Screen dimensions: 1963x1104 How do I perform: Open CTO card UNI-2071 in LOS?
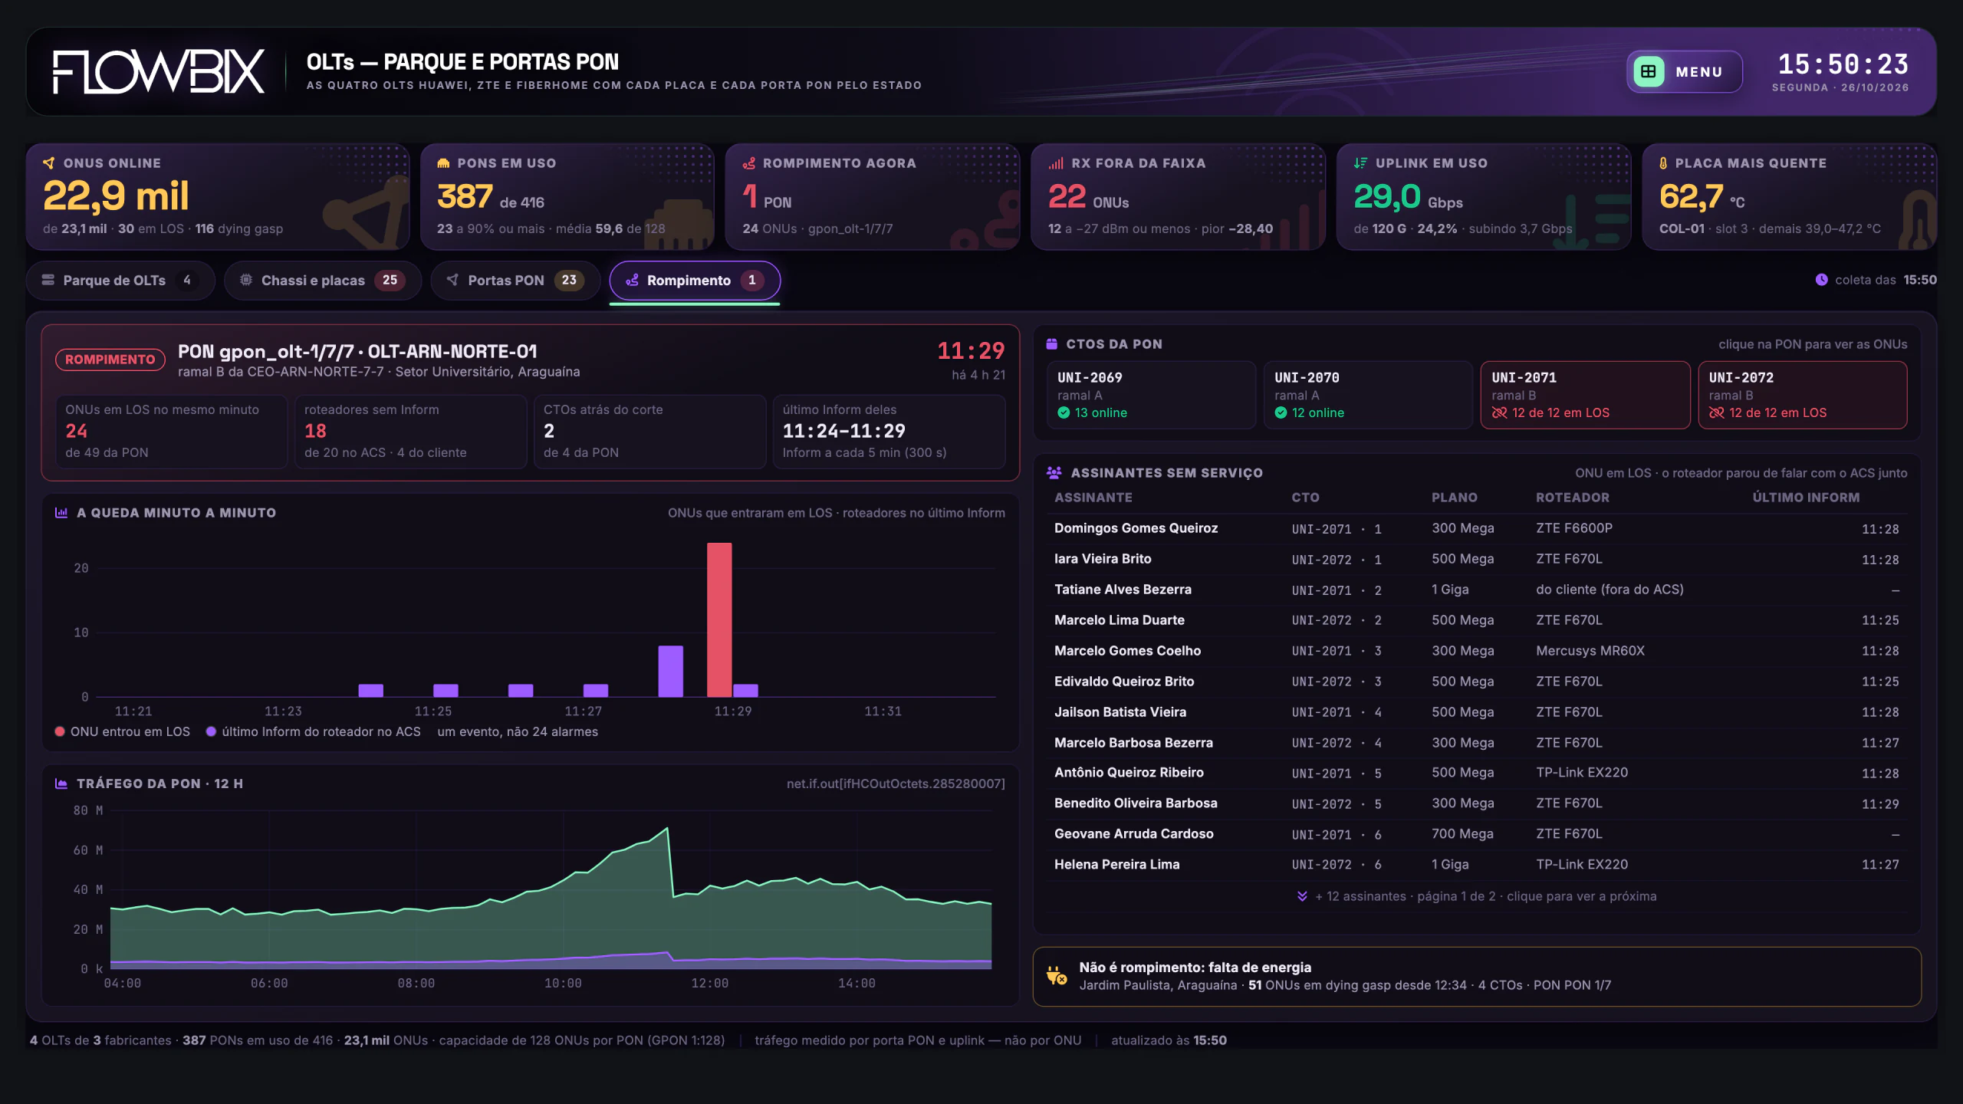point(1585,395)
